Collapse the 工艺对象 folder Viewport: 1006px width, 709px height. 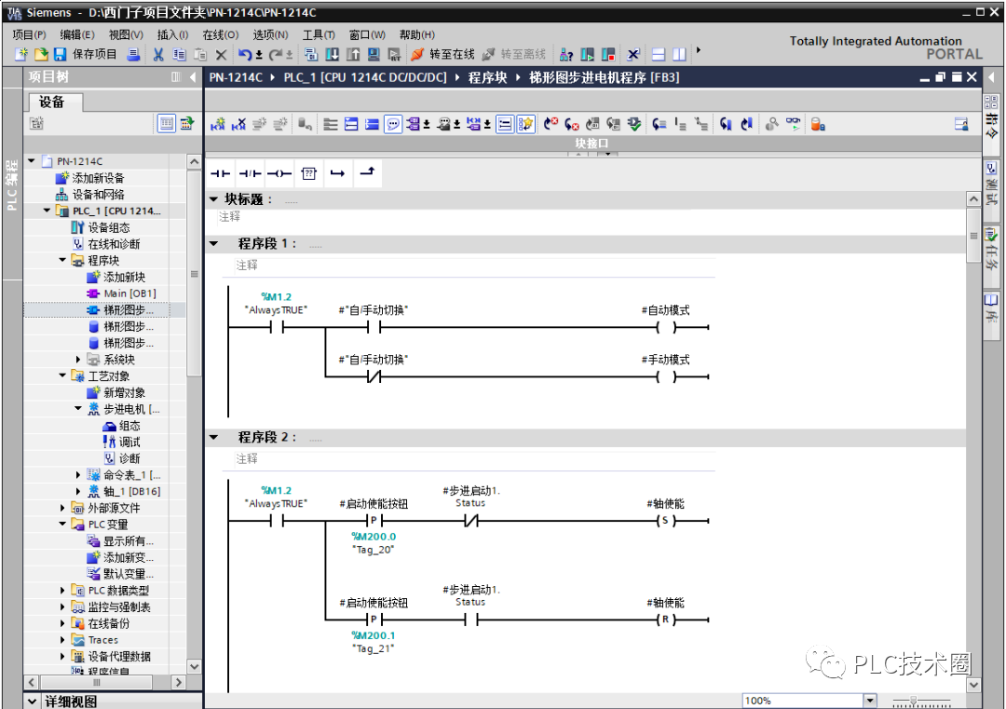(62, 375)
